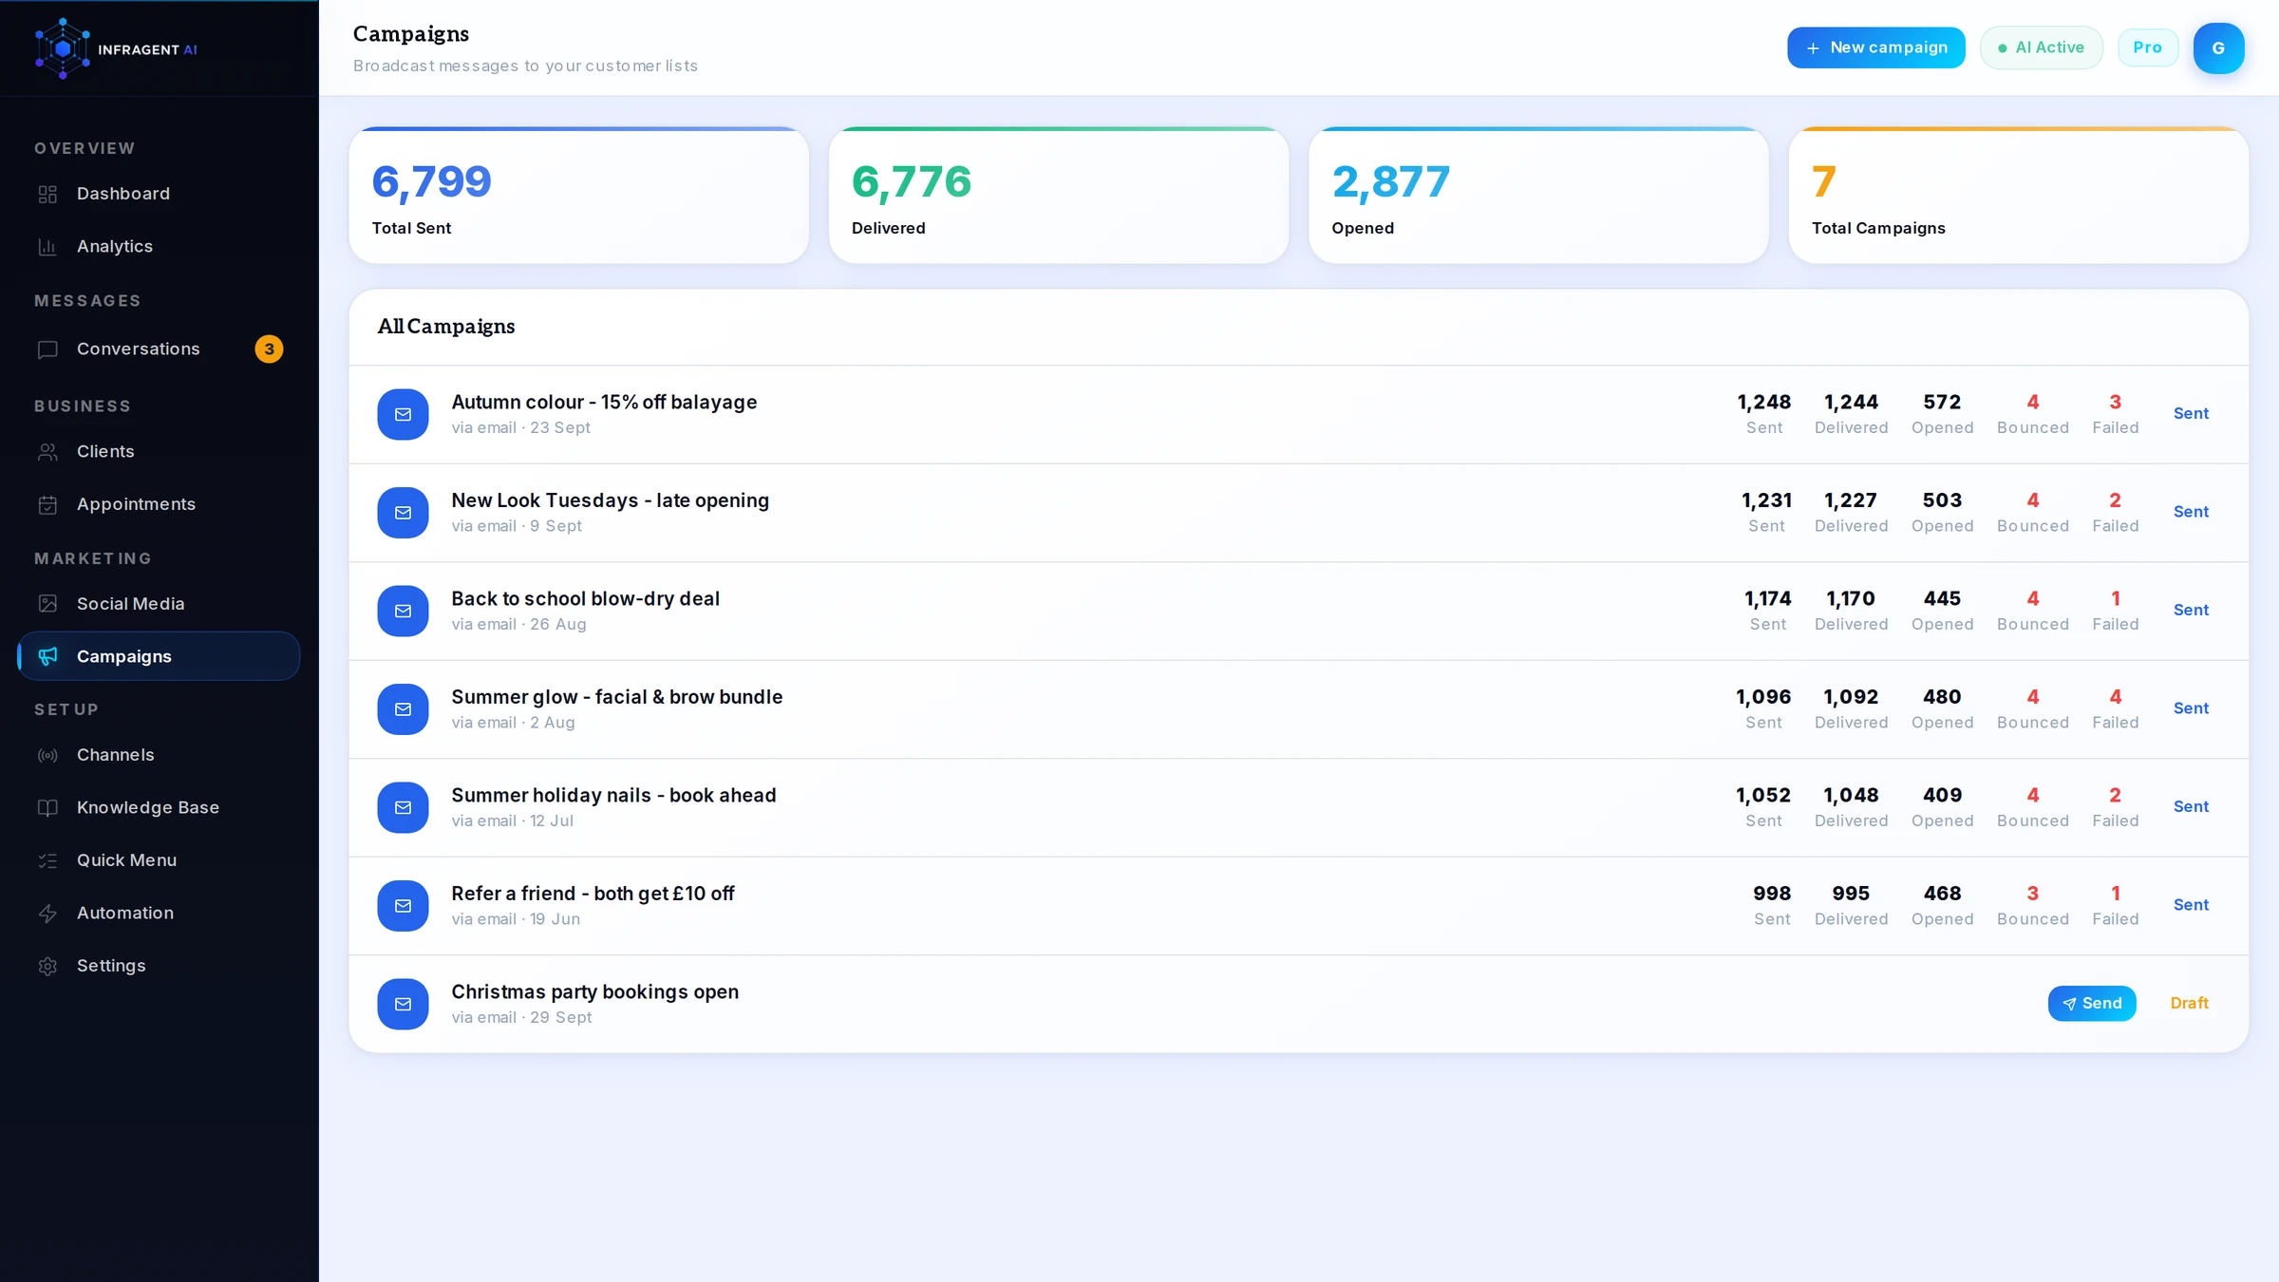Open the Appointments calendar icon
The image size is (2279, 1282).
(47, 504)
